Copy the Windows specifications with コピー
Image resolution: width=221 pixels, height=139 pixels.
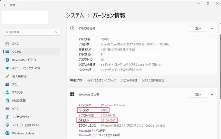coord(198,94)
